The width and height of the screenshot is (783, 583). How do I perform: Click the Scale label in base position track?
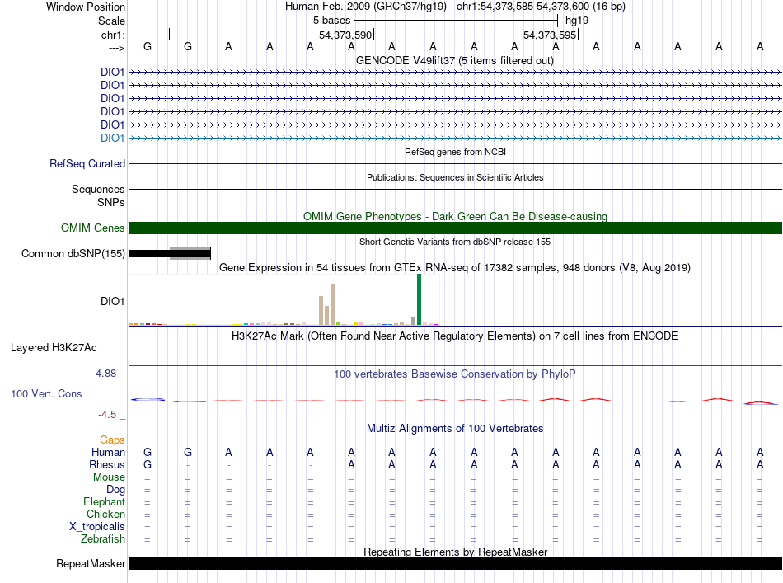pos(111,21)
